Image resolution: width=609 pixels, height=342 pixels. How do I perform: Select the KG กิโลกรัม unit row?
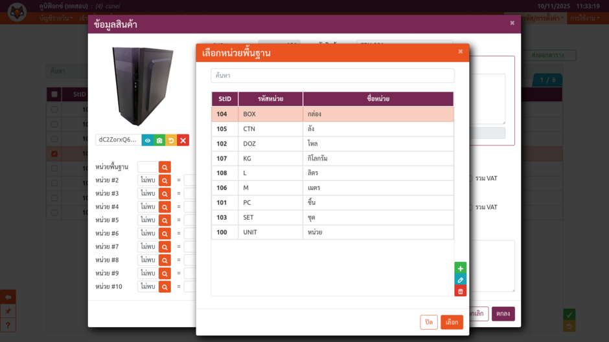pyautogui.click(x=332, y=158)
